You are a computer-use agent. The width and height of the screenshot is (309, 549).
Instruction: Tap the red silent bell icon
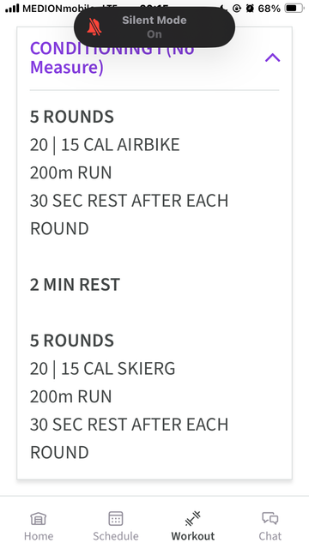click(x=94, y=27)
